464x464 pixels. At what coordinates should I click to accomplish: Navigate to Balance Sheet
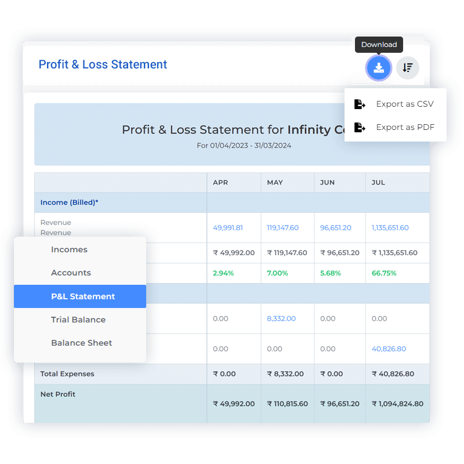coord(81,343)
